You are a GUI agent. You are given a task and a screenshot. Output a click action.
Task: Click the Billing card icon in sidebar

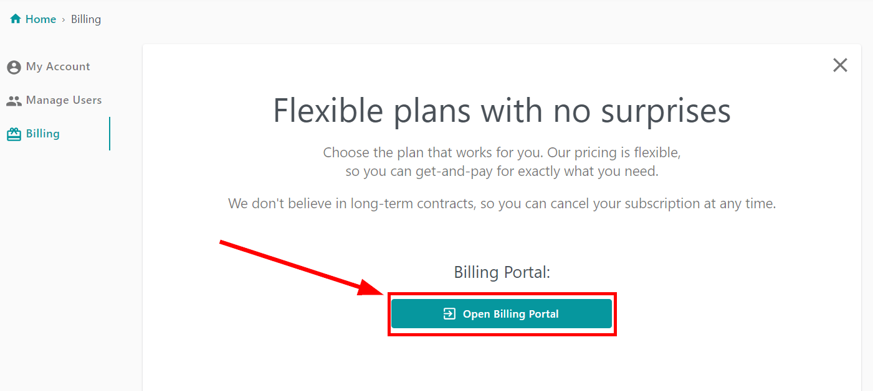[14, 134]
